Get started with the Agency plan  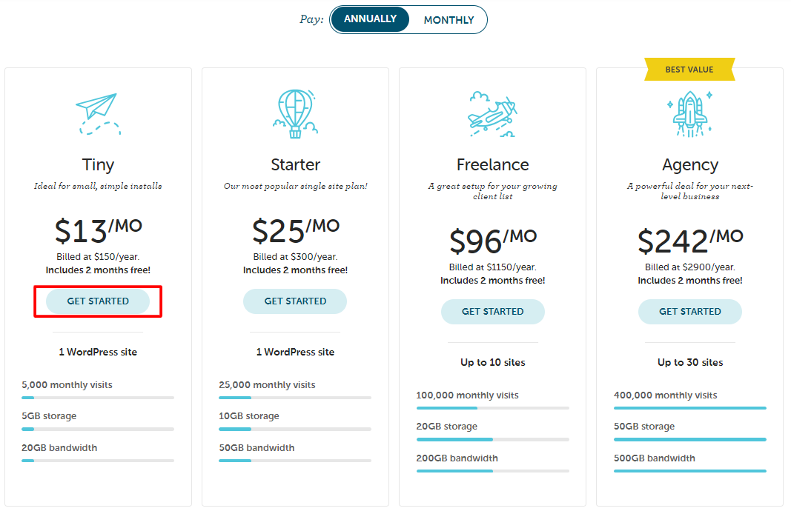click(x=689, y=312)
